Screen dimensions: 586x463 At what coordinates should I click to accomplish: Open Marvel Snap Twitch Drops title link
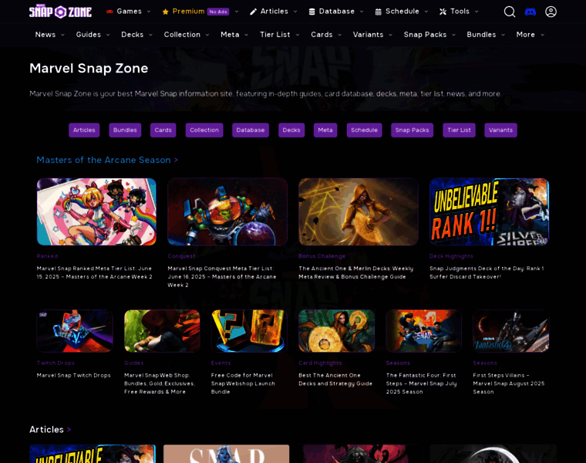[x=73, y=376]
